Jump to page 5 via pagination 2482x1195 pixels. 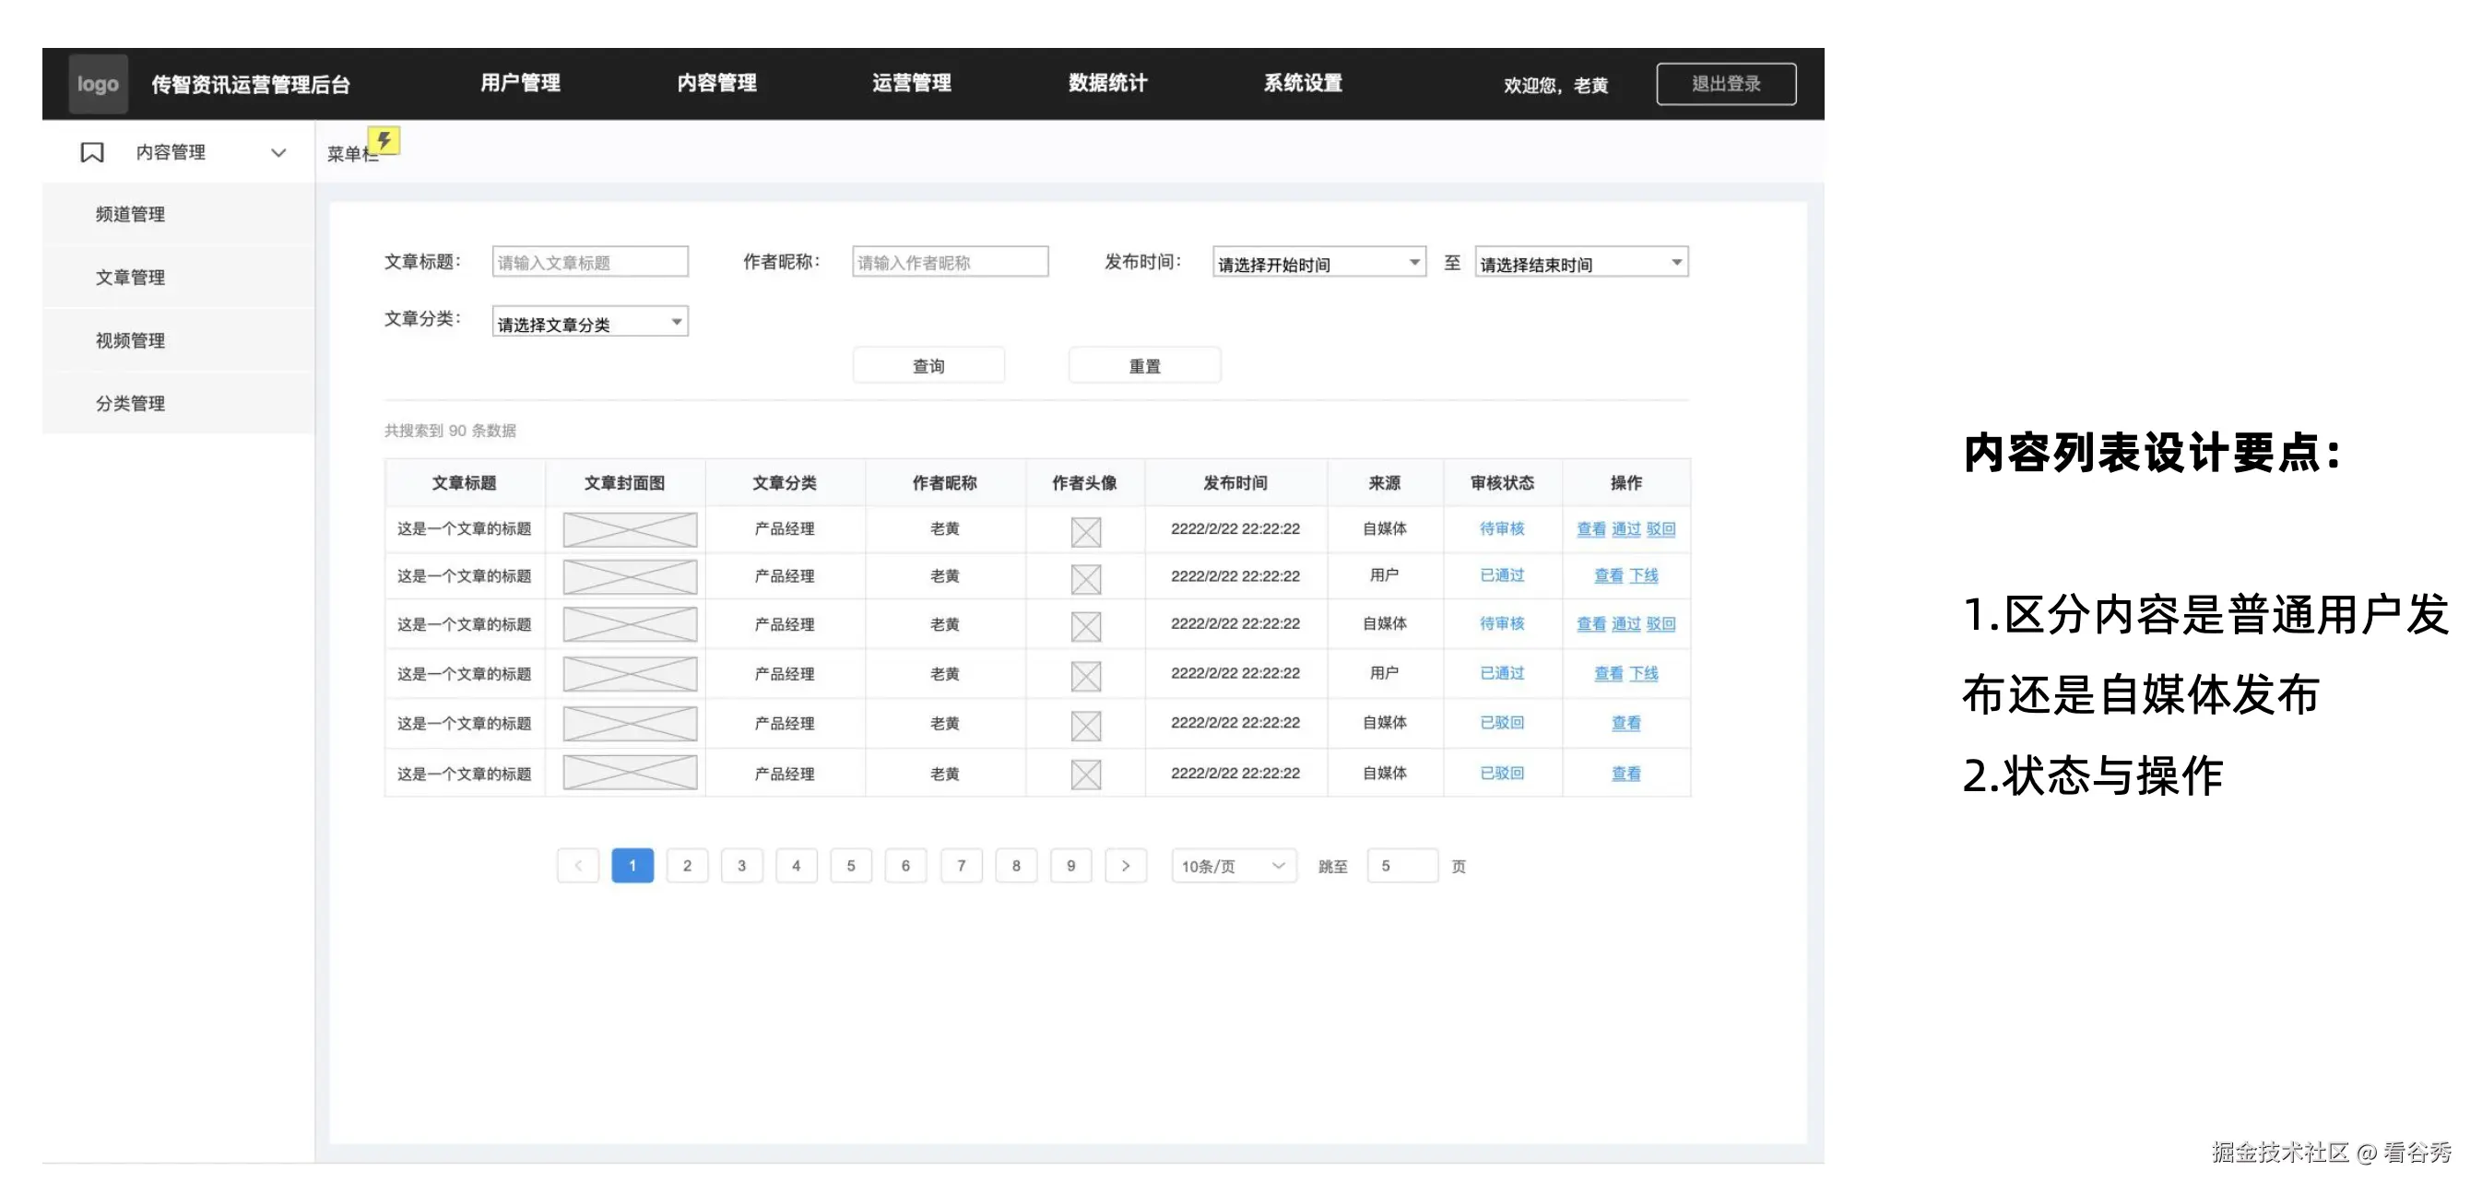coord(851,865)
